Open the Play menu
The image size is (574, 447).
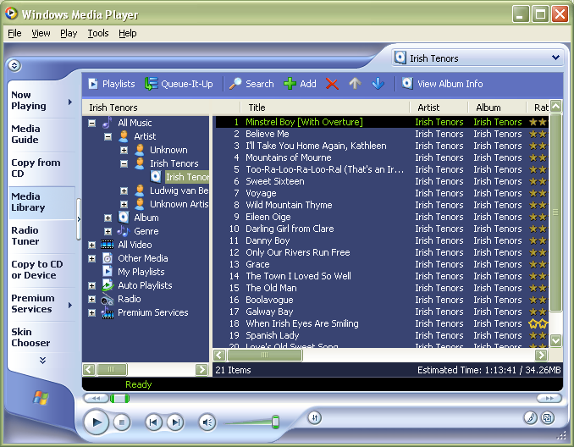[69, 33]
